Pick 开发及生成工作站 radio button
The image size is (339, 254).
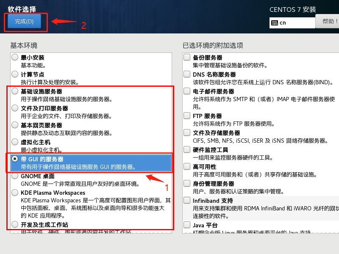click(x=15, y=224)
